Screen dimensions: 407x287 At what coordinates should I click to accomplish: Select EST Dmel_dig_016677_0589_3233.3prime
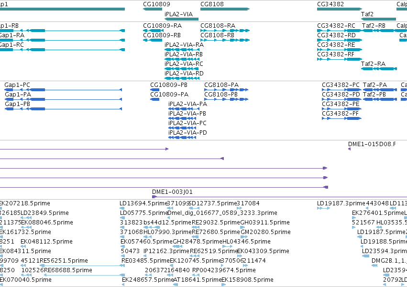coord(222,213)
